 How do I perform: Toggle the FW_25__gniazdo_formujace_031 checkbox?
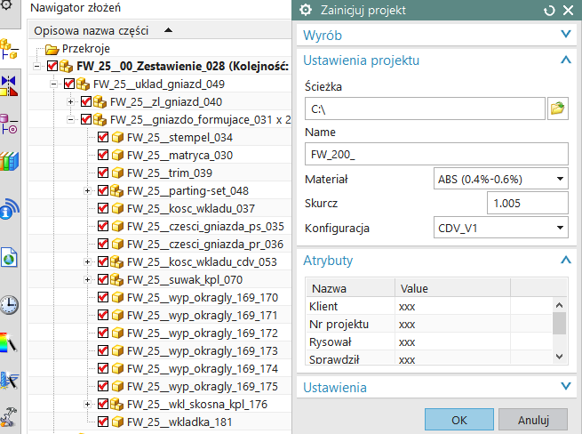[86, 119]
